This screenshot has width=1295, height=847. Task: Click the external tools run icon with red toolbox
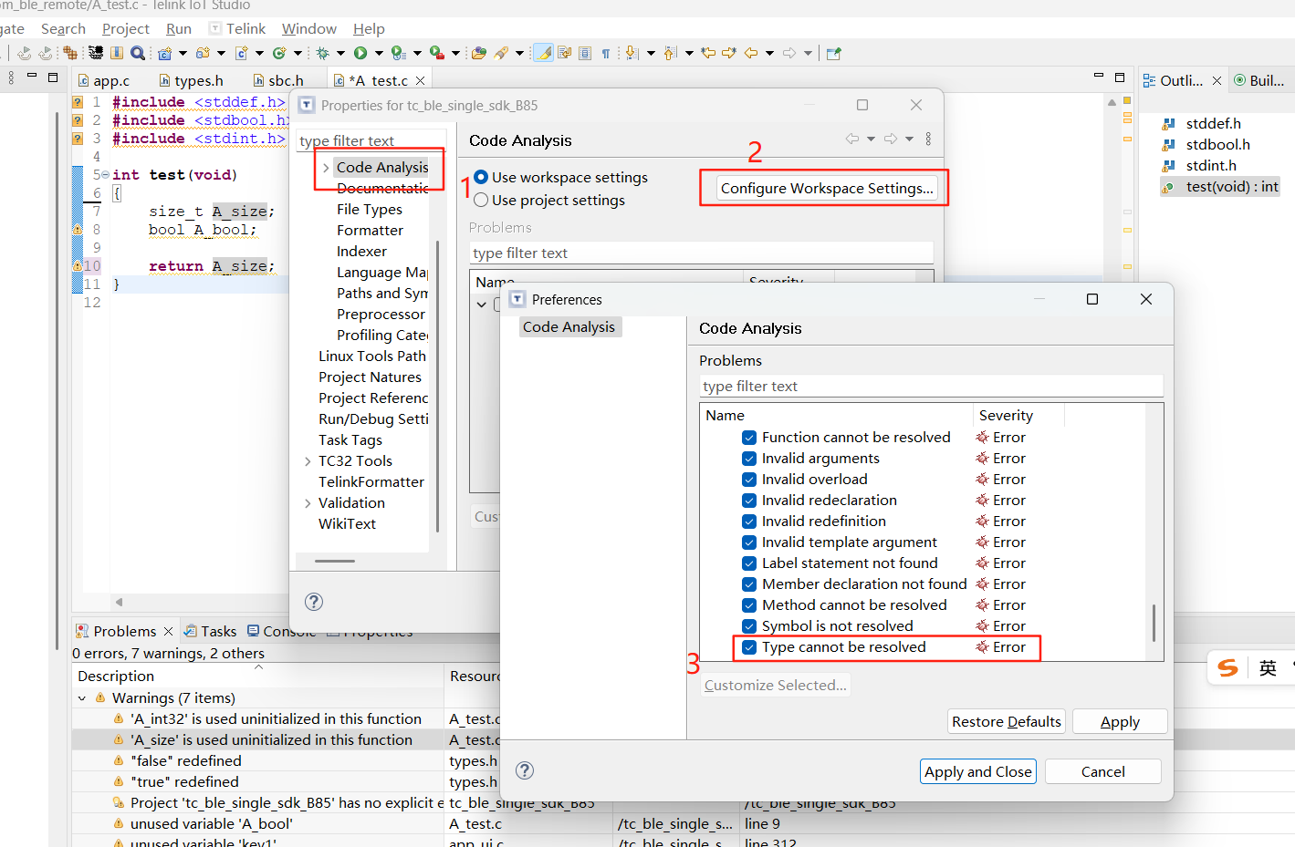437,53
